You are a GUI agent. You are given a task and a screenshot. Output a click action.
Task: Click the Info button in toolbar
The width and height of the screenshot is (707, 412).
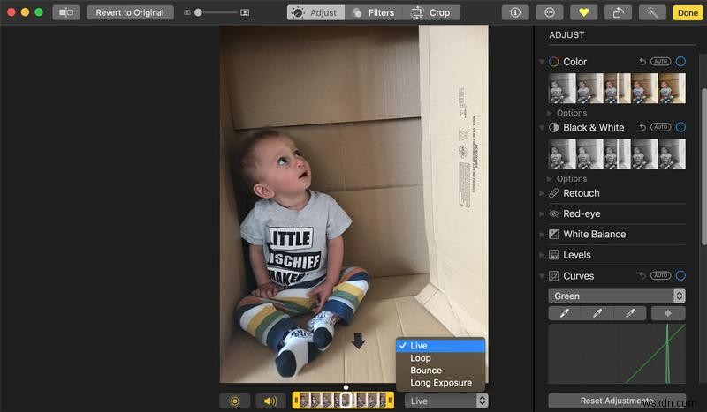(515, 12)
